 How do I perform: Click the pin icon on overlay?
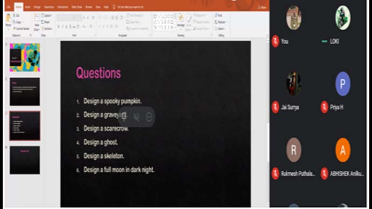[x=124, y=116]
